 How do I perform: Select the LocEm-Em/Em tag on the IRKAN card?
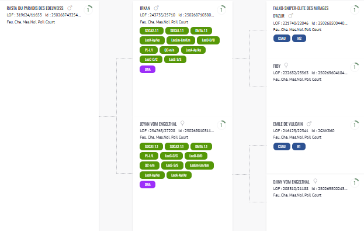(x=181, y=40)
